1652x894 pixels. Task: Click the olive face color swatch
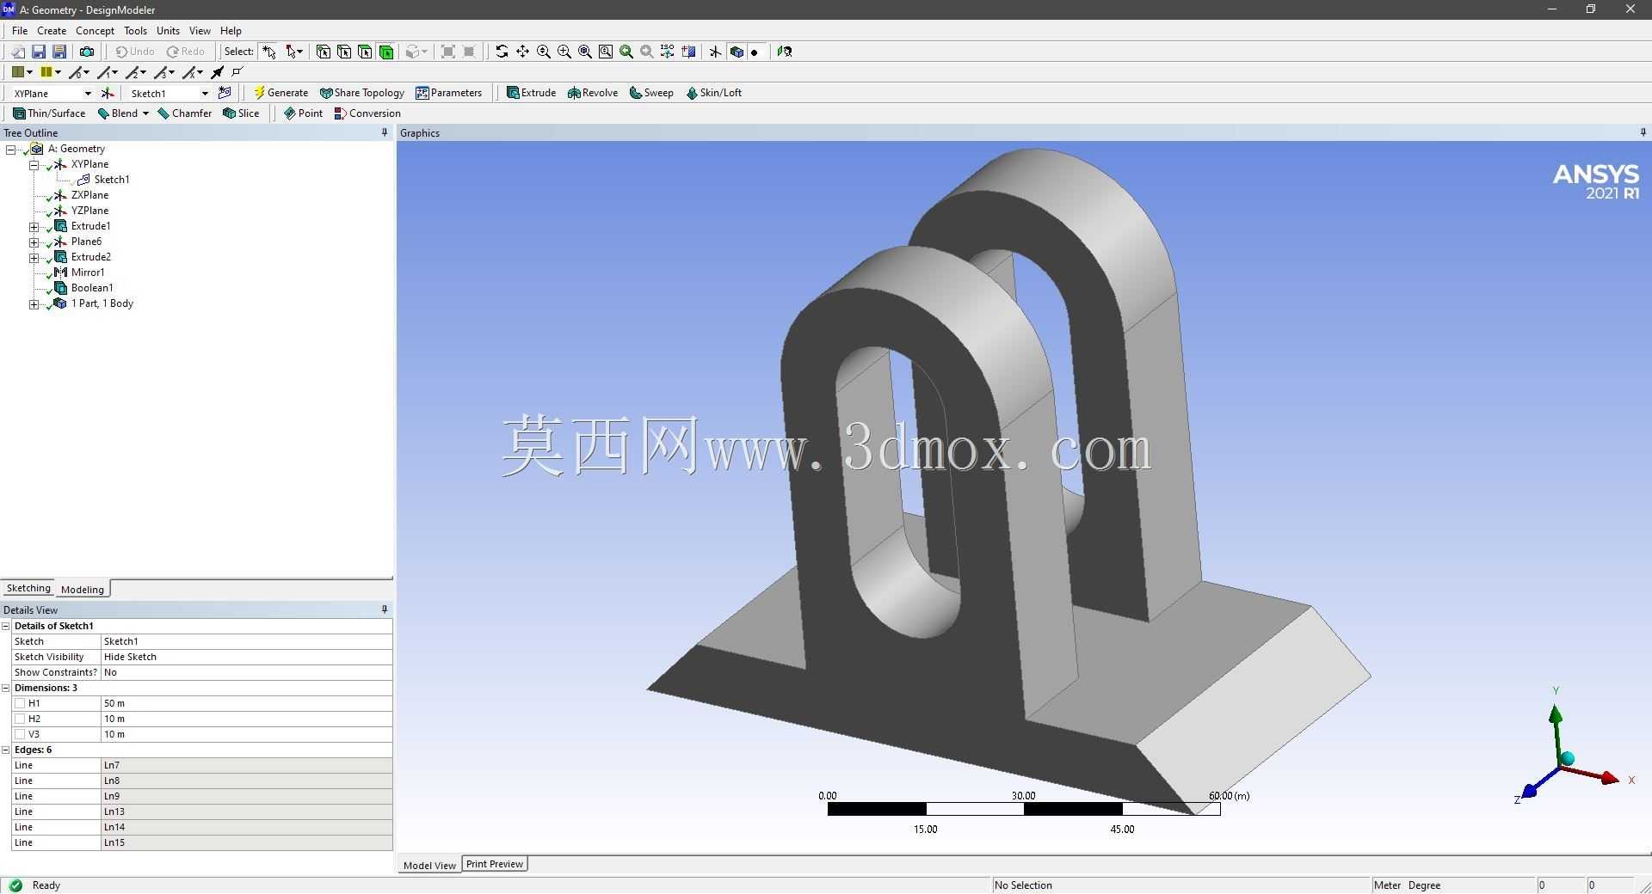point(17,72)
